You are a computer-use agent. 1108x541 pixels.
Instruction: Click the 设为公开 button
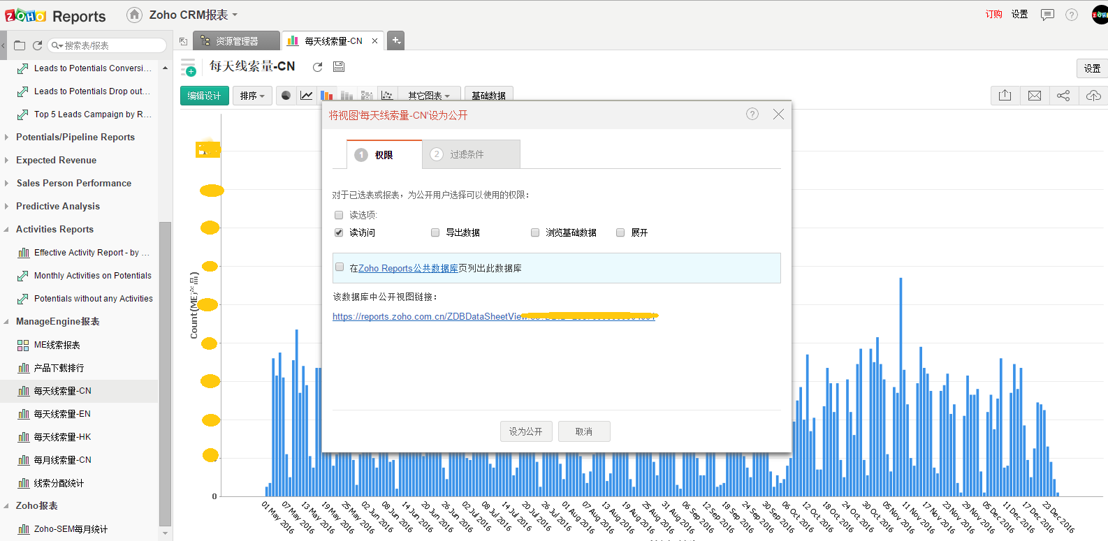click(525, 431)
